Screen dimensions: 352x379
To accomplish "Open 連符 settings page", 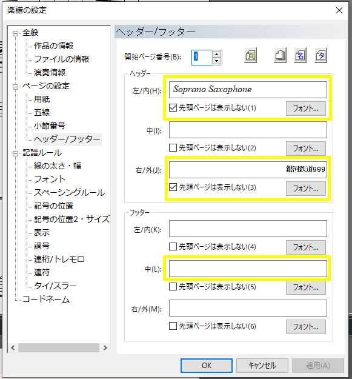I will point(42,273).
